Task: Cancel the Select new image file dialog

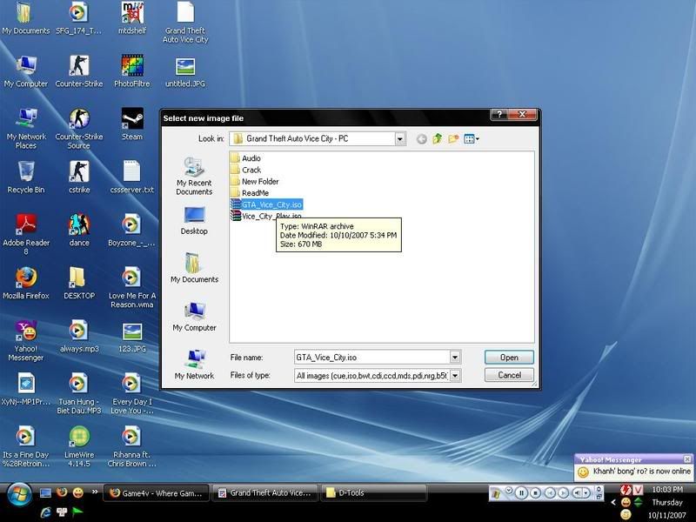Action: pos(509,375)
